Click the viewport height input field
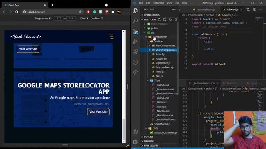266x149 pixels. tap(71, 18)
